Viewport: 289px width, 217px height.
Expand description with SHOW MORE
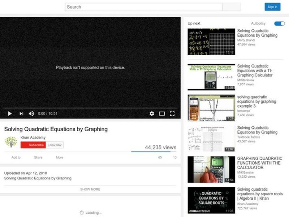point(90,189)
